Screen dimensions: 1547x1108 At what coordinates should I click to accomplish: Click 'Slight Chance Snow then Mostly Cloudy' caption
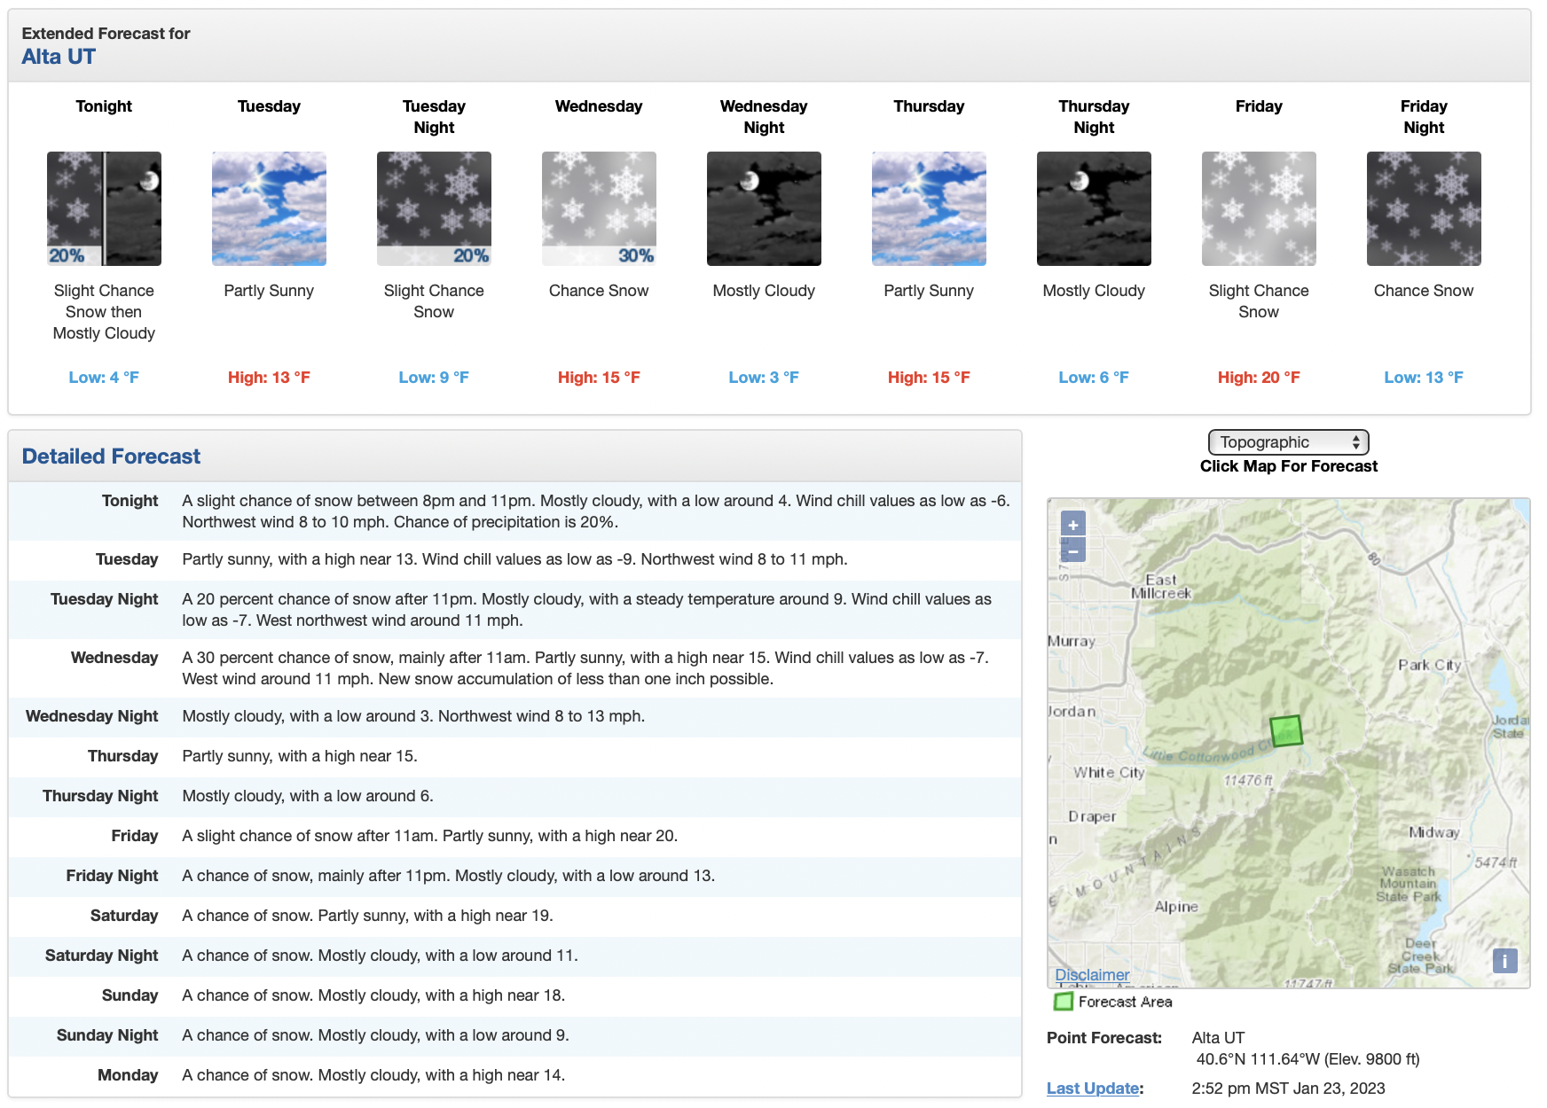(x=104, y=312)
